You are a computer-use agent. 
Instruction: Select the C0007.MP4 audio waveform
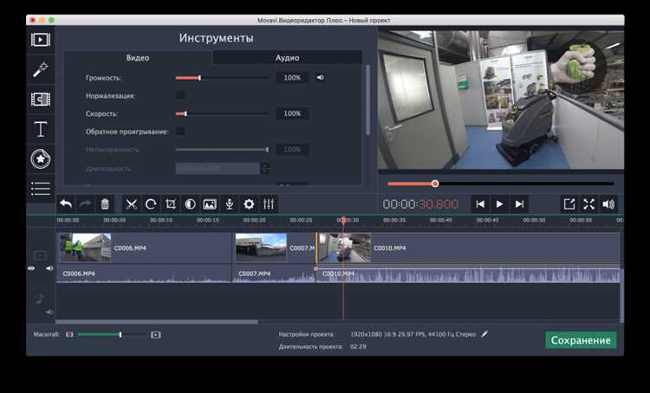275,274
